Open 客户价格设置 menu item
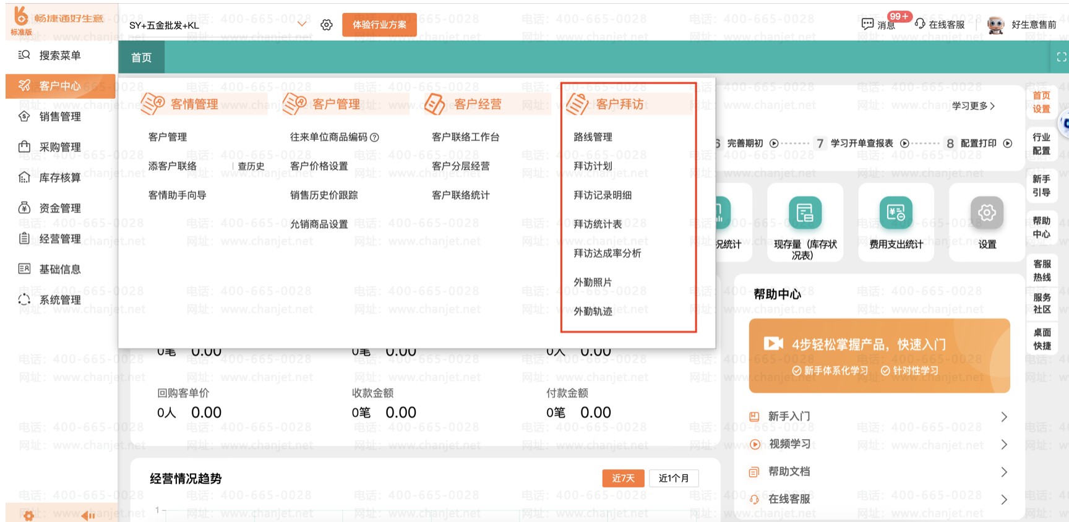 pos(319,166)
